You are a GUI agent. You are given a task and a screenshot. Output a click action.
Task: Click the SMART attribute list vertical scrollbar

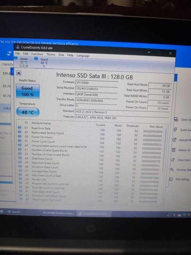pos(164,150)
